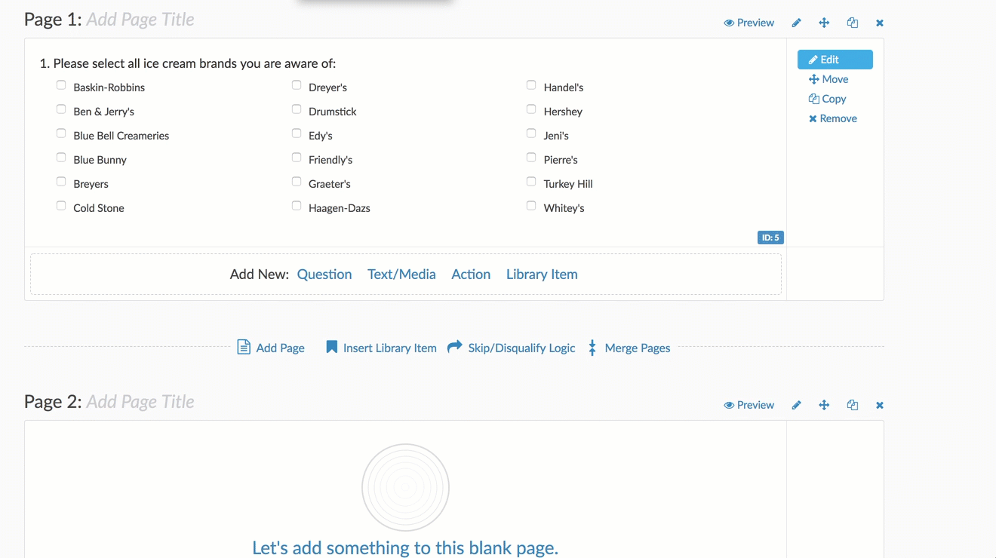
Task: Tick the Drumstick checkbox
Action: pyautogui.click(x=297, y=109)
